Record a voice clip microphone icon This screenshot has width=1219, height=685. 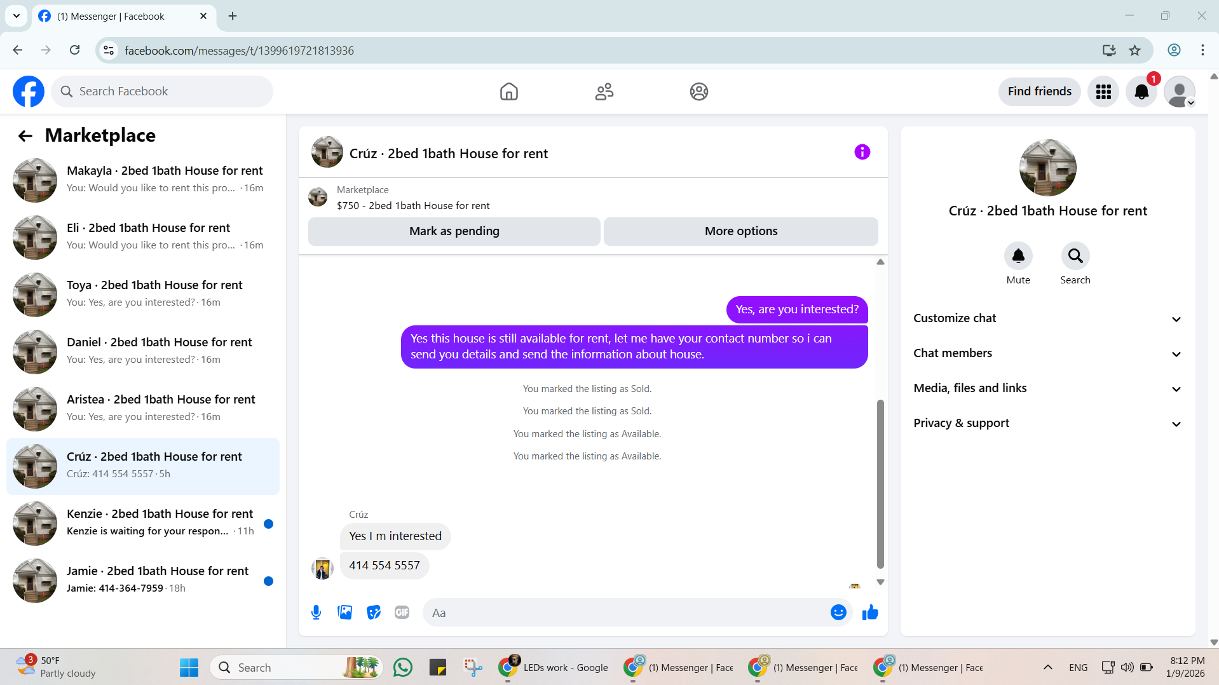tap(316, 613)
